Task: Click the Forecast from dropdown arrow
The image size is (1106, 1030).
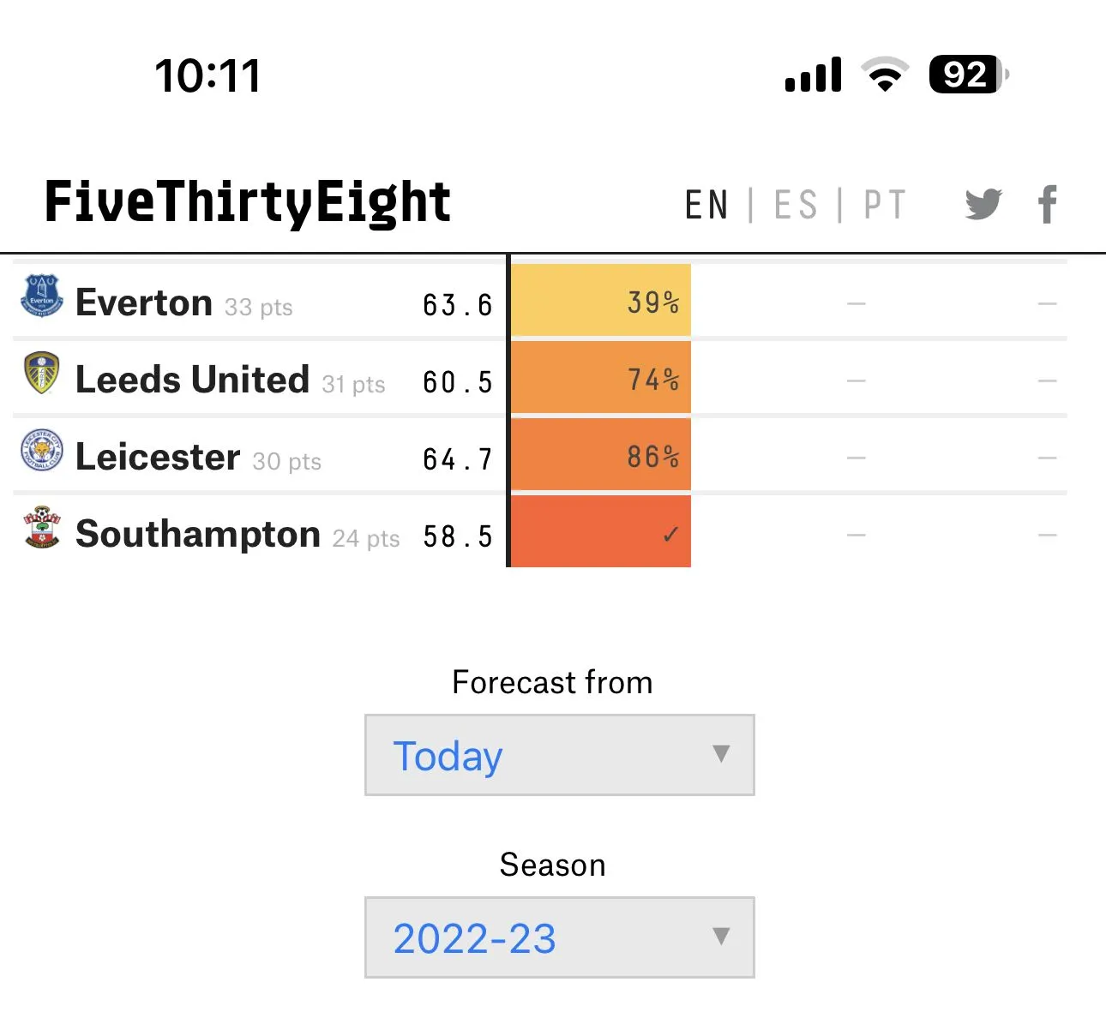Action: (x=721, y=754)
